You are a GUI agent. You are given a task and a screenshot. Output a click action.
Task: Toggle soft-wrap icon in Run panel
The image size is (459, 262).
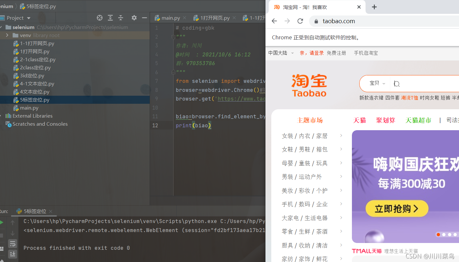click(13, 243)
